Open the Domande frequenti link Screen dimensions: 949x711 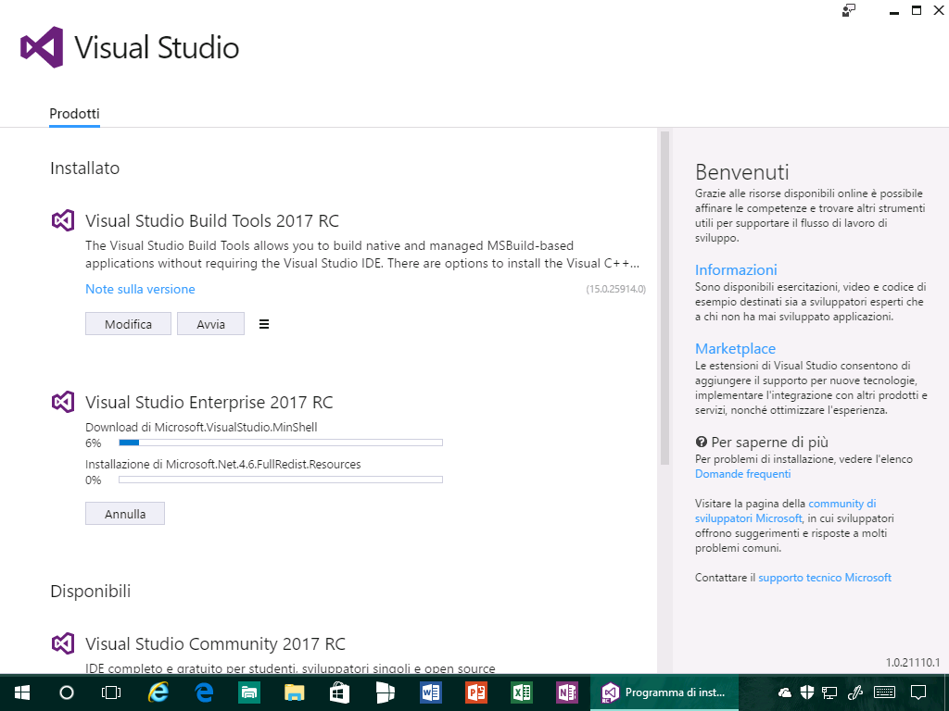pos(742,474)
